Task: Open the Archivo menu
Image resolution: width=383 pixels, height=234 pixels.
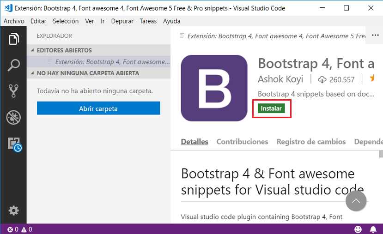Action: pyautogui.click(x=14, y=21)
